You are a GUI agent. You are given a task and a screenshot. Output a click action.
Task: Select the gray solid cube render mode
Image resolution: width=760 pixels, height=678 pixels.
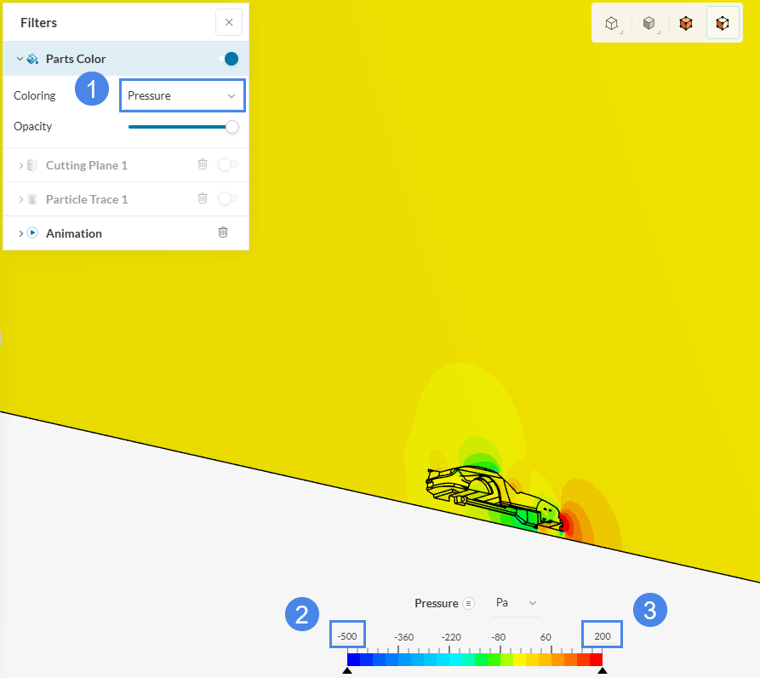(649, 24)
